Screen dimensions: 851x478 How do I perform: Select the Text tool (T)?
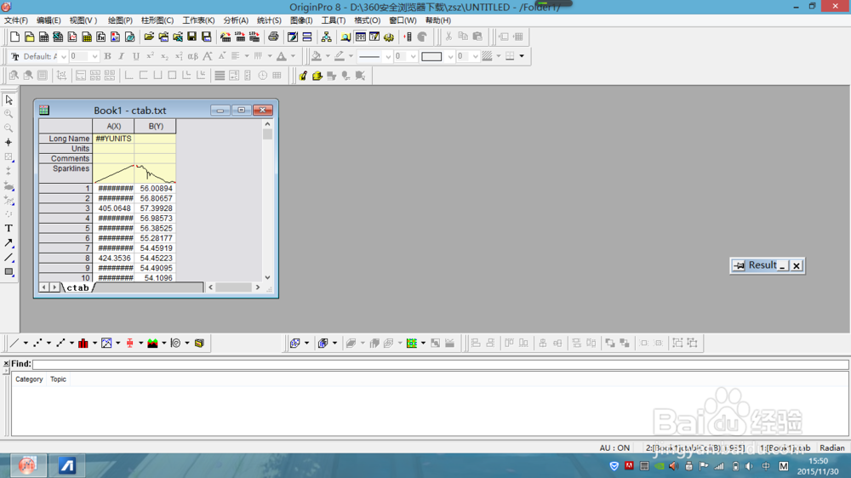pyautogui.click(x=9, y=229)
